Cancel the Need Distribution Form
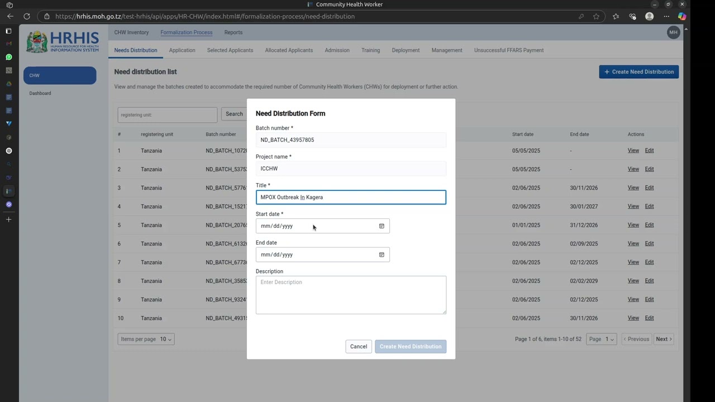This screenshot has height=402, width=715. click(359, 347)
